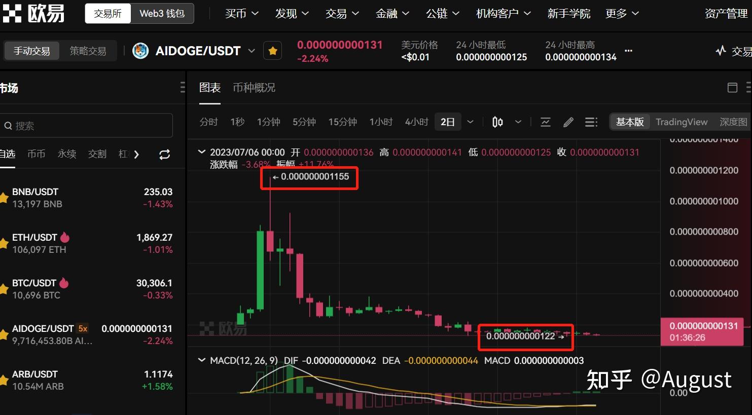Open market panel menu icon
The height and width of the screenshot is (415, 752).
183,88
